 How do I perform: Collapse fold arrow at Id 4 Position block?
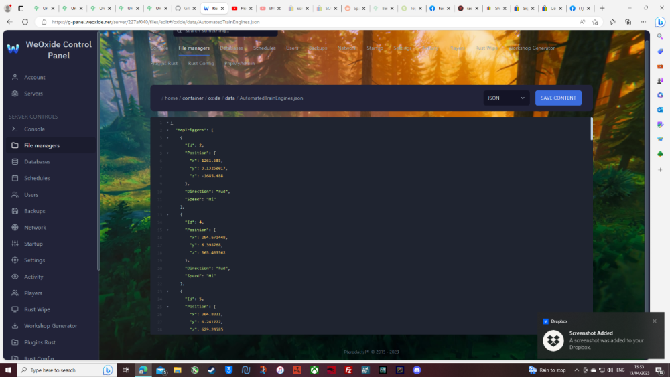click(167, 230)
